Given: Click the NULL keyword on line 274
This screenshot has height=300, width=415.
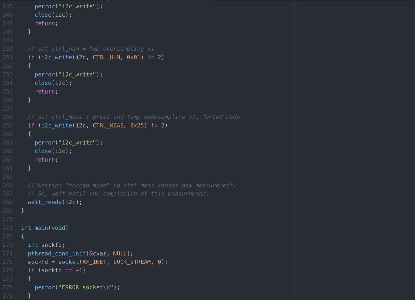Looking at the screenshot, I should pos(120,253).
